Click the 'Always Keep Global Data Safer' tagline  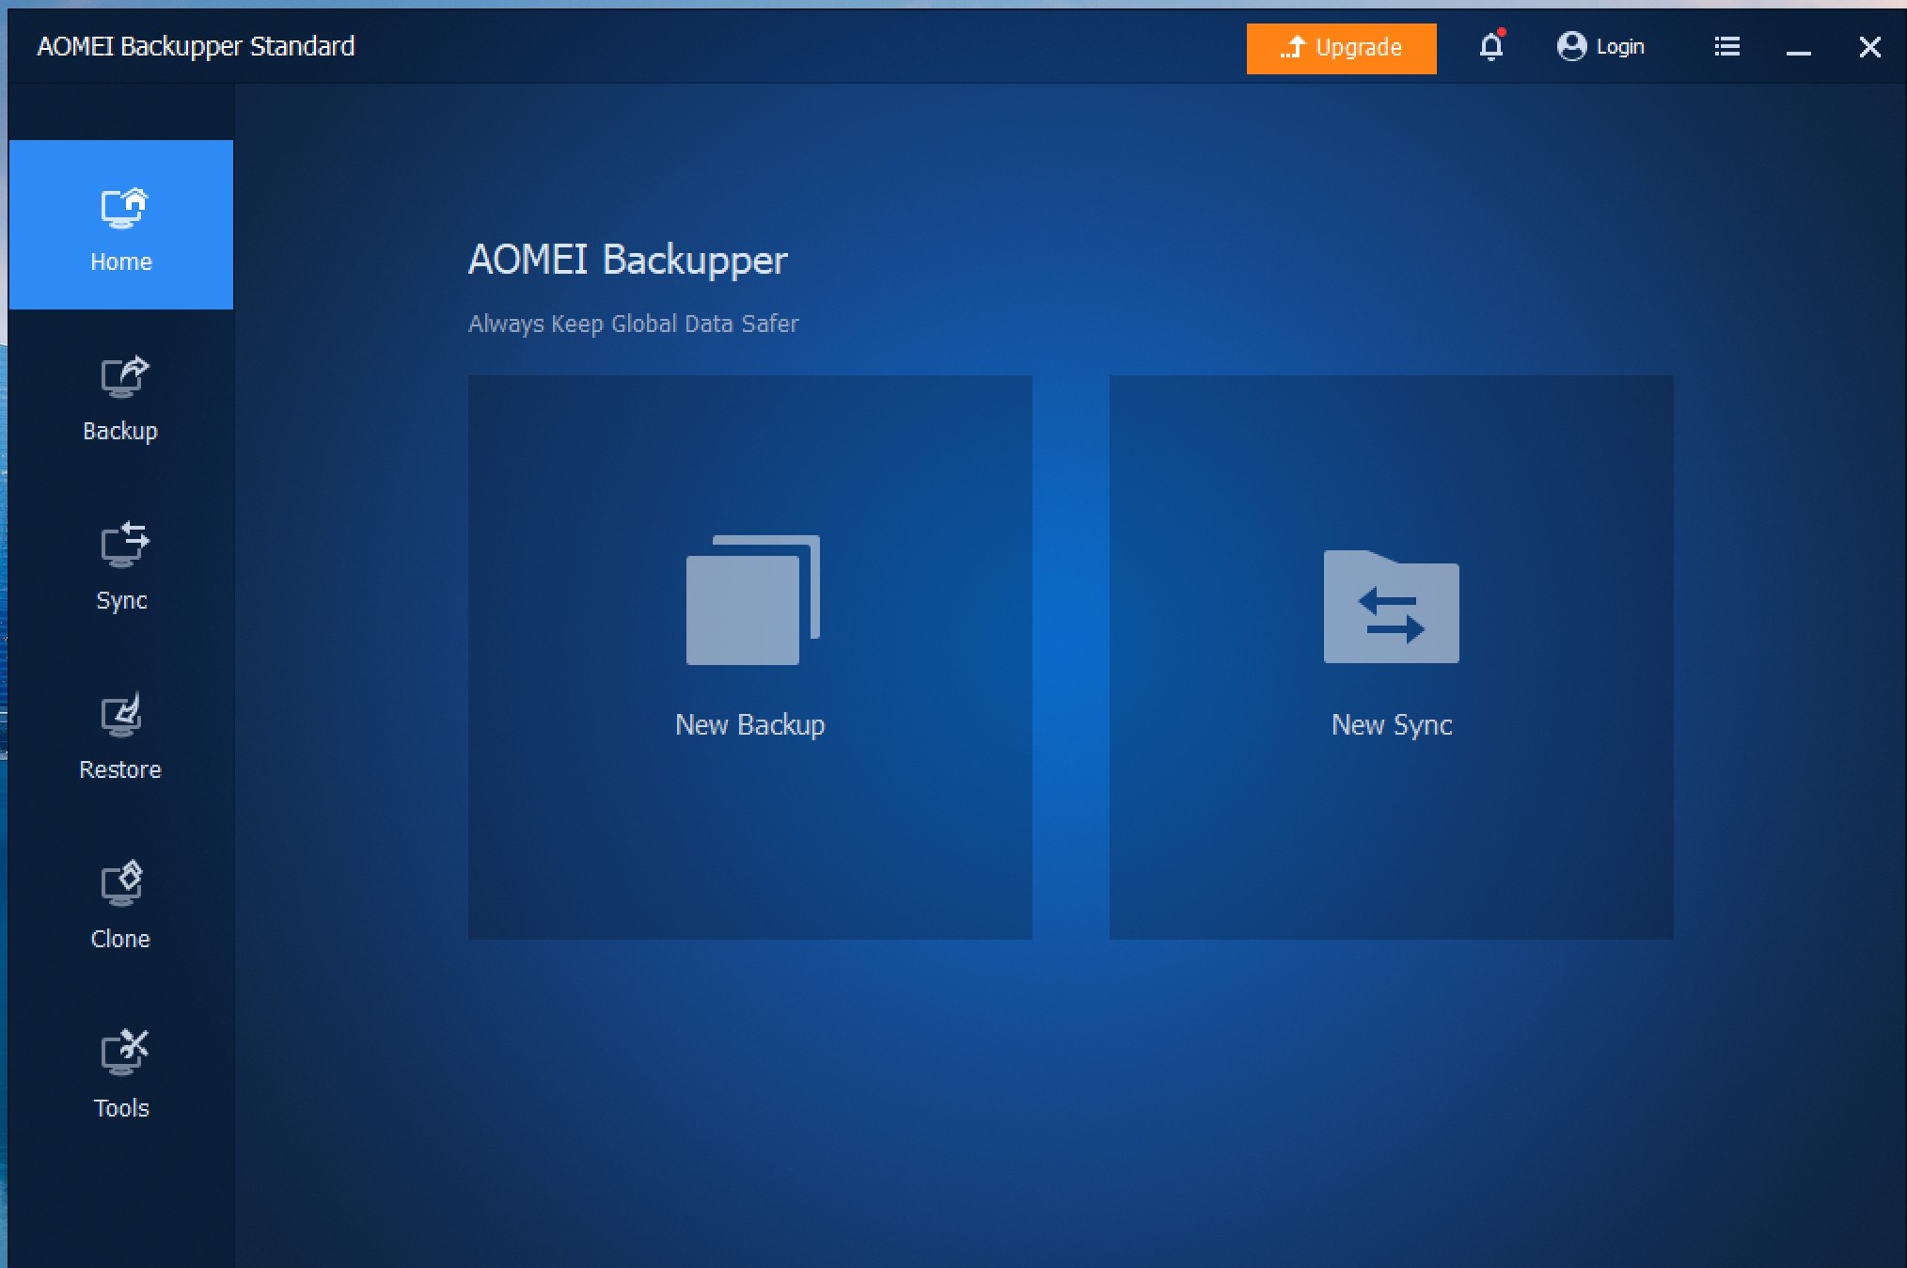(x=633, y=324)
